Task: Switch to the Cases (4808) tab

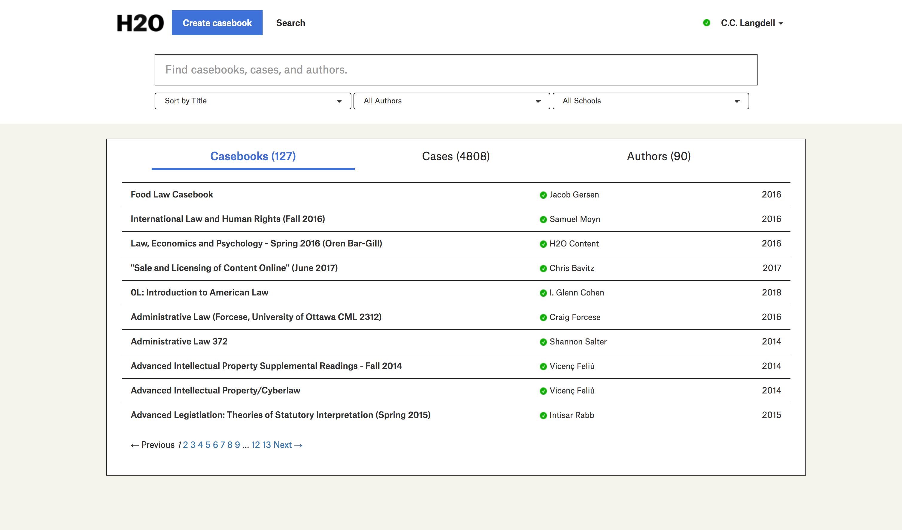Action: [456, 156]
